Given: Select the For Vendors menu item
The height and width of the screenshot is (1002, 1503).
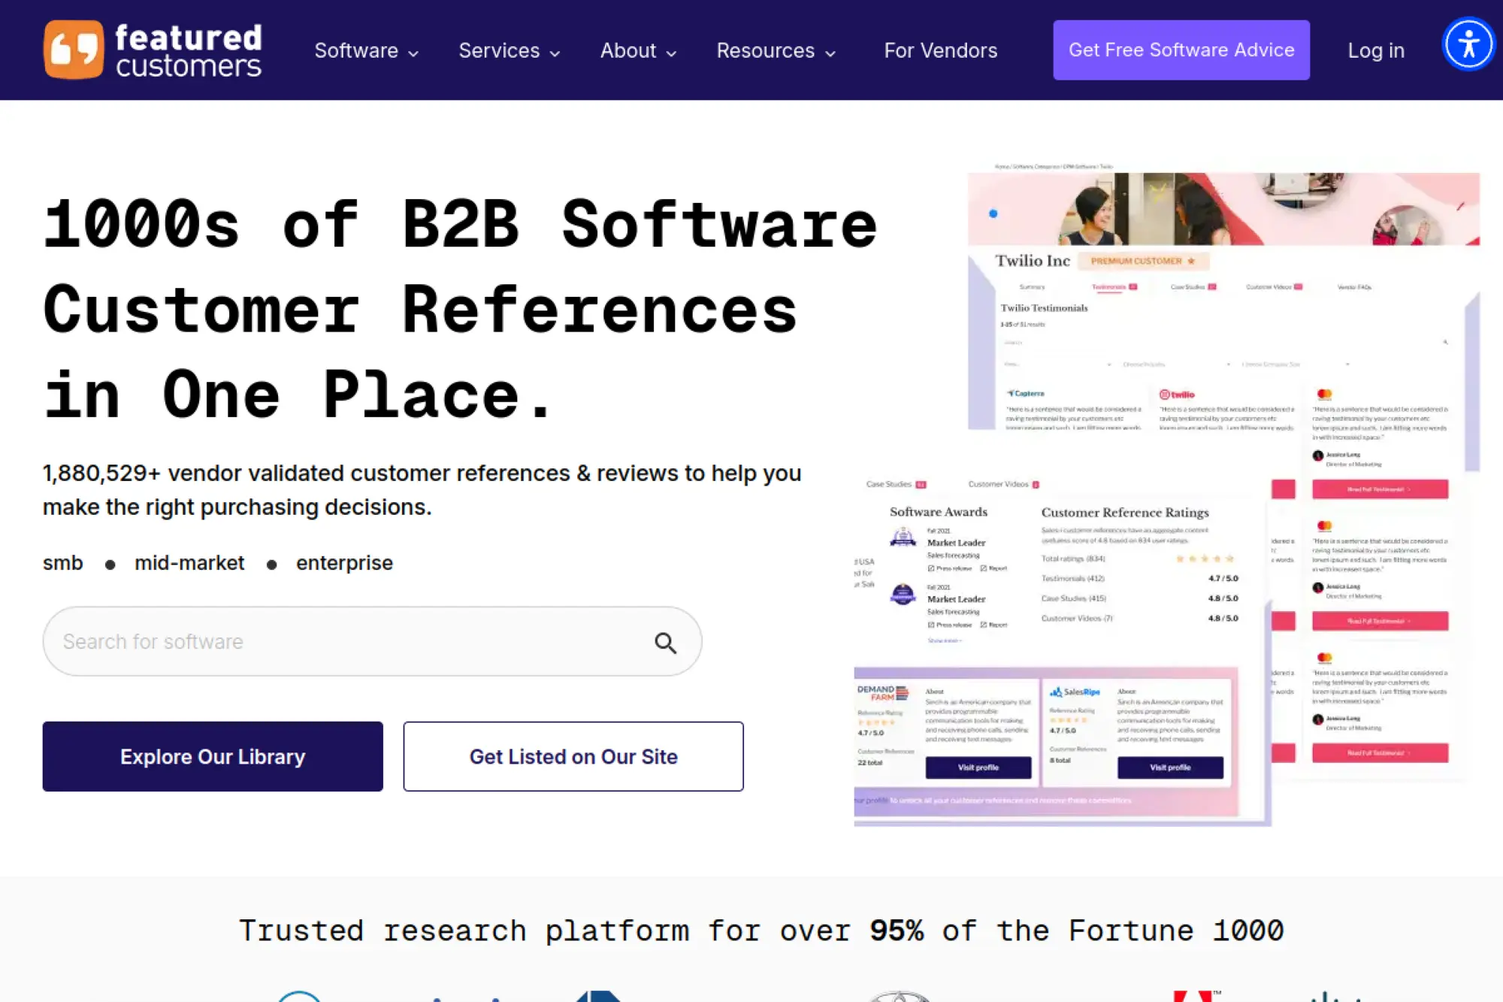Looking at the screenshot, I should (x=940, y=50).
